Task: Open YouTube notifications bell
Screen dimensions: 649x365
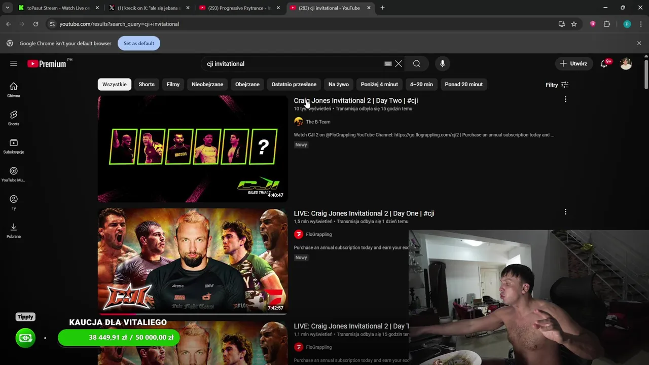Action: [604, 63]
